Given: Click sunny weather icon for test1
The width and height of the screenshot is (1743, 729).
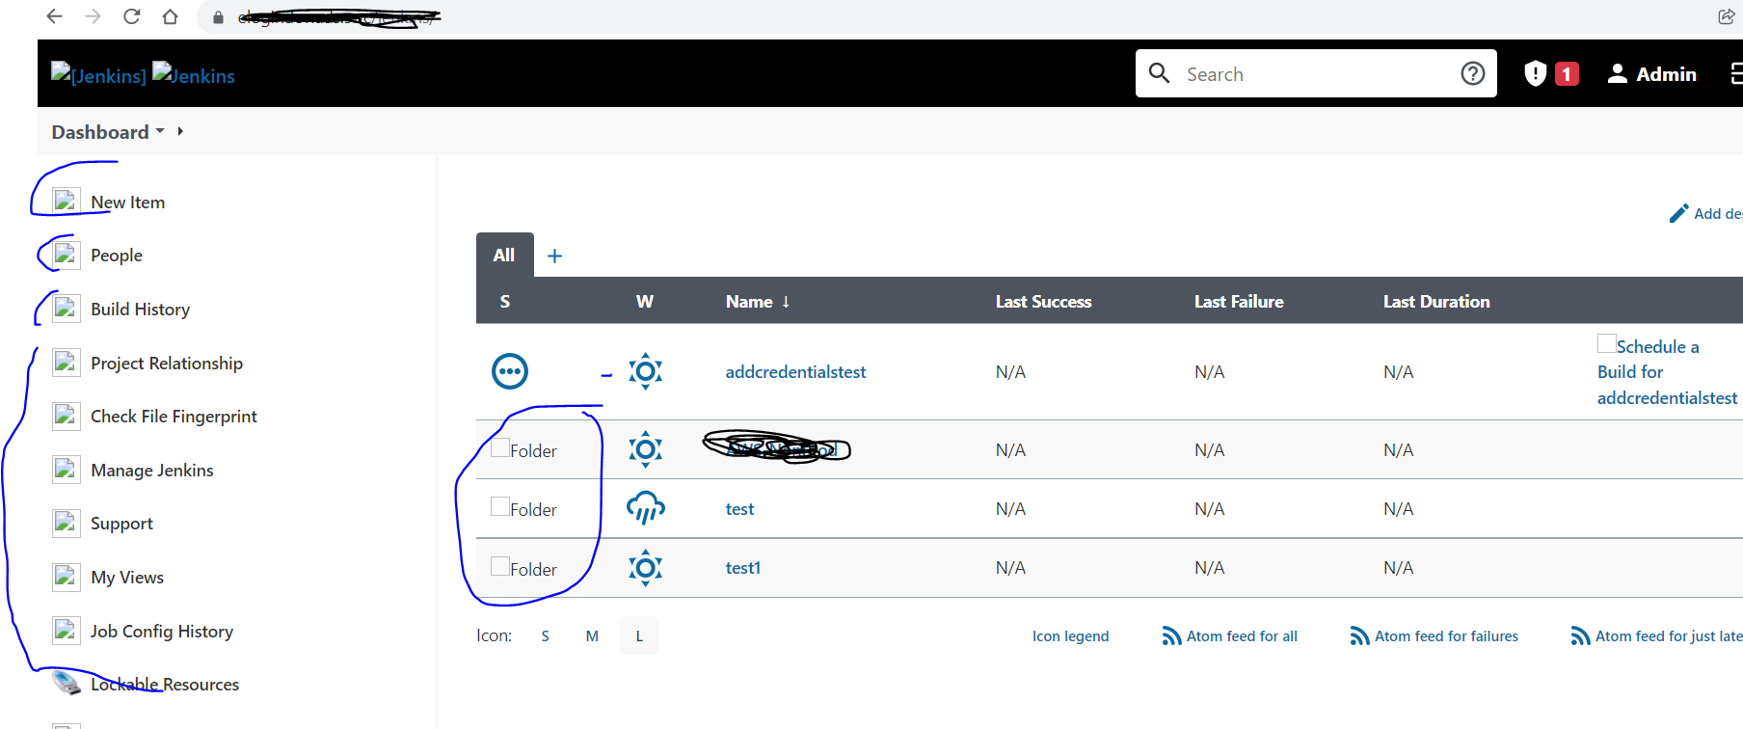Looking at the screenshot, I should pyautogui.click(x=646, y=568).
